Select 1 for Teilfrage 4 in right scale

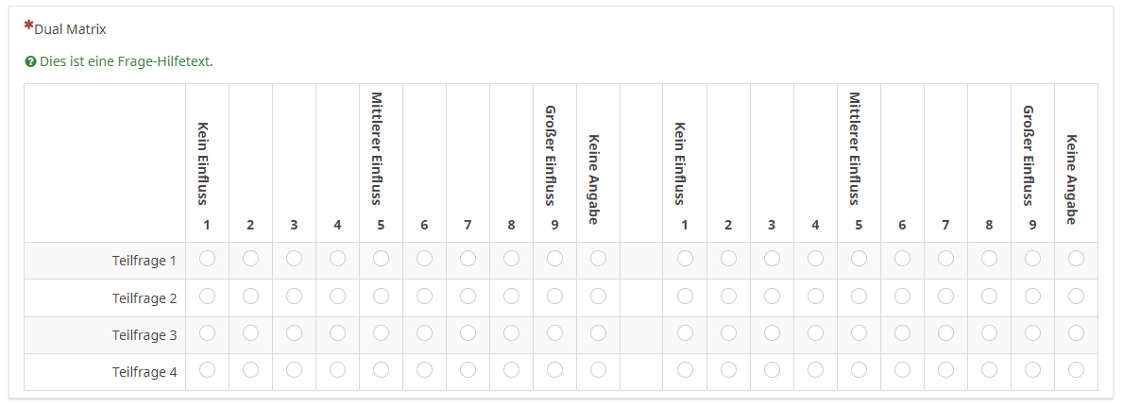click(685, 370)
